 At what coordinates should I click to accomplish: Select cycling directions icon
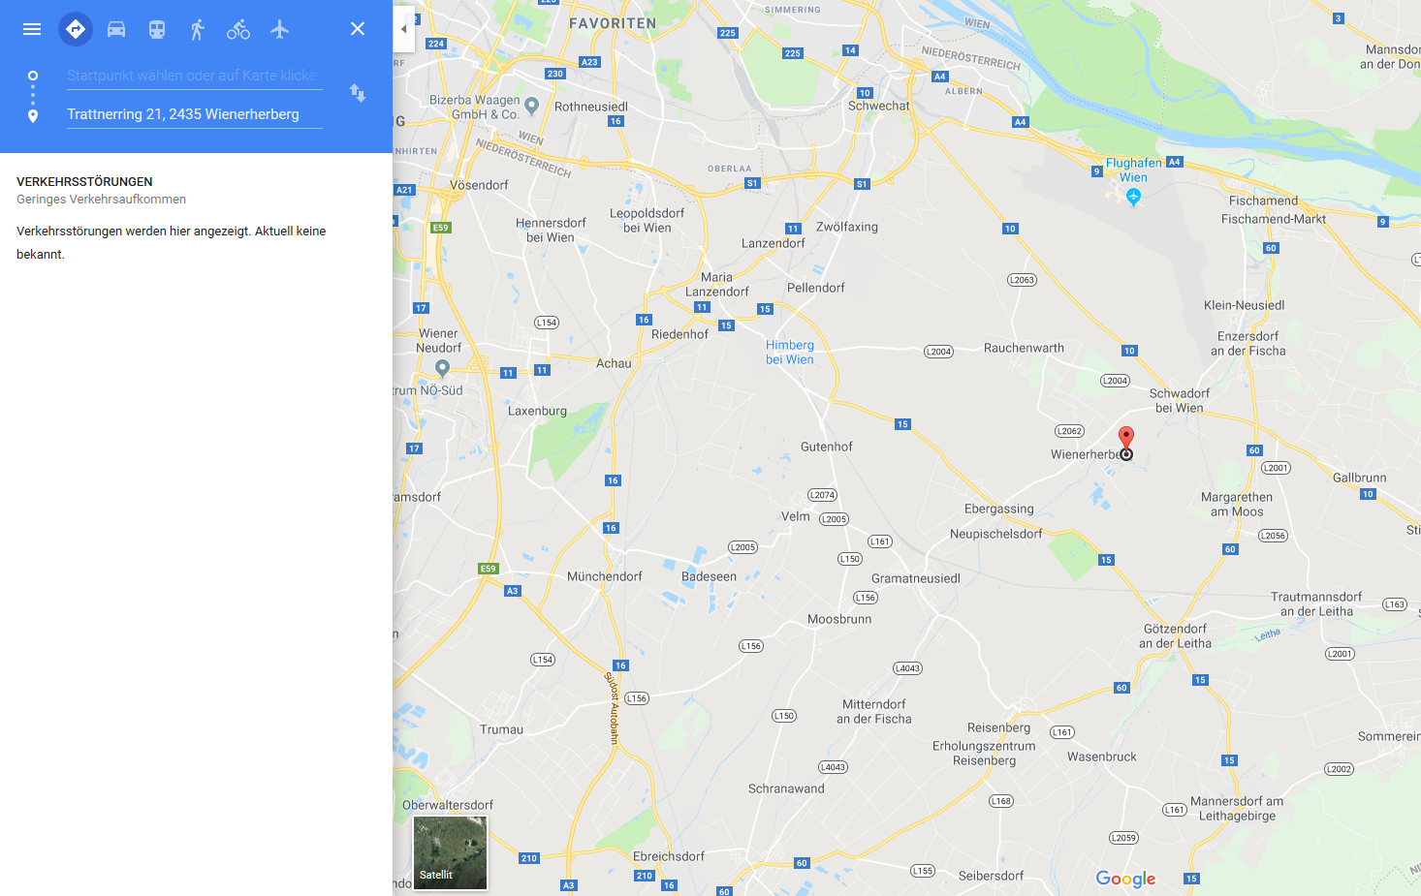(238, 29)
